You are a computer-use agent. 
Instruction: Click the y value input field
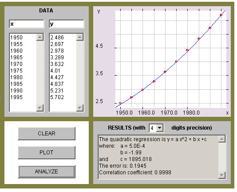pyautogui.click(x=67, y=24)
